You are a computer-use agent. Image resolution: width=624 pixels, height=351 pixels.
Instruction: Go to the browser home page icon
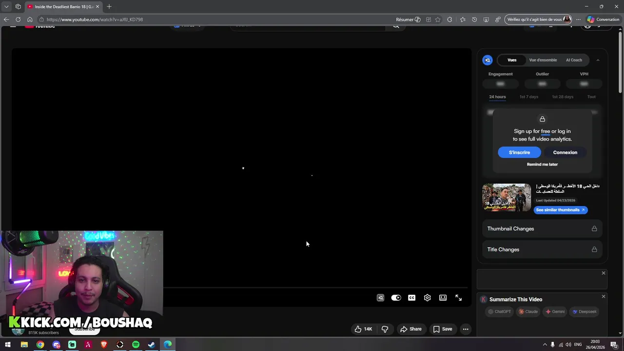click(x=30, y=19)
